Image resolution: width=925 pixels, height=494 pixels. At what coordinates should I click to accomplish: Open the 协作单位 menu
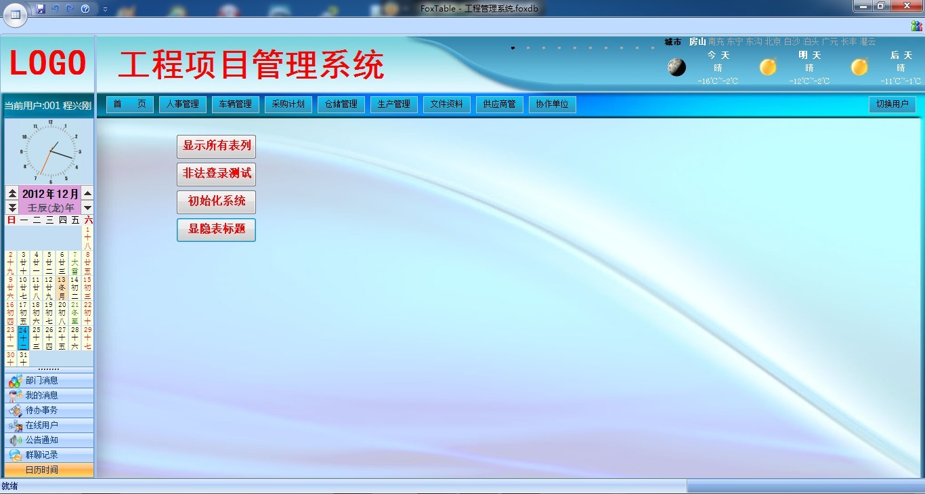(x=553, y=104)
